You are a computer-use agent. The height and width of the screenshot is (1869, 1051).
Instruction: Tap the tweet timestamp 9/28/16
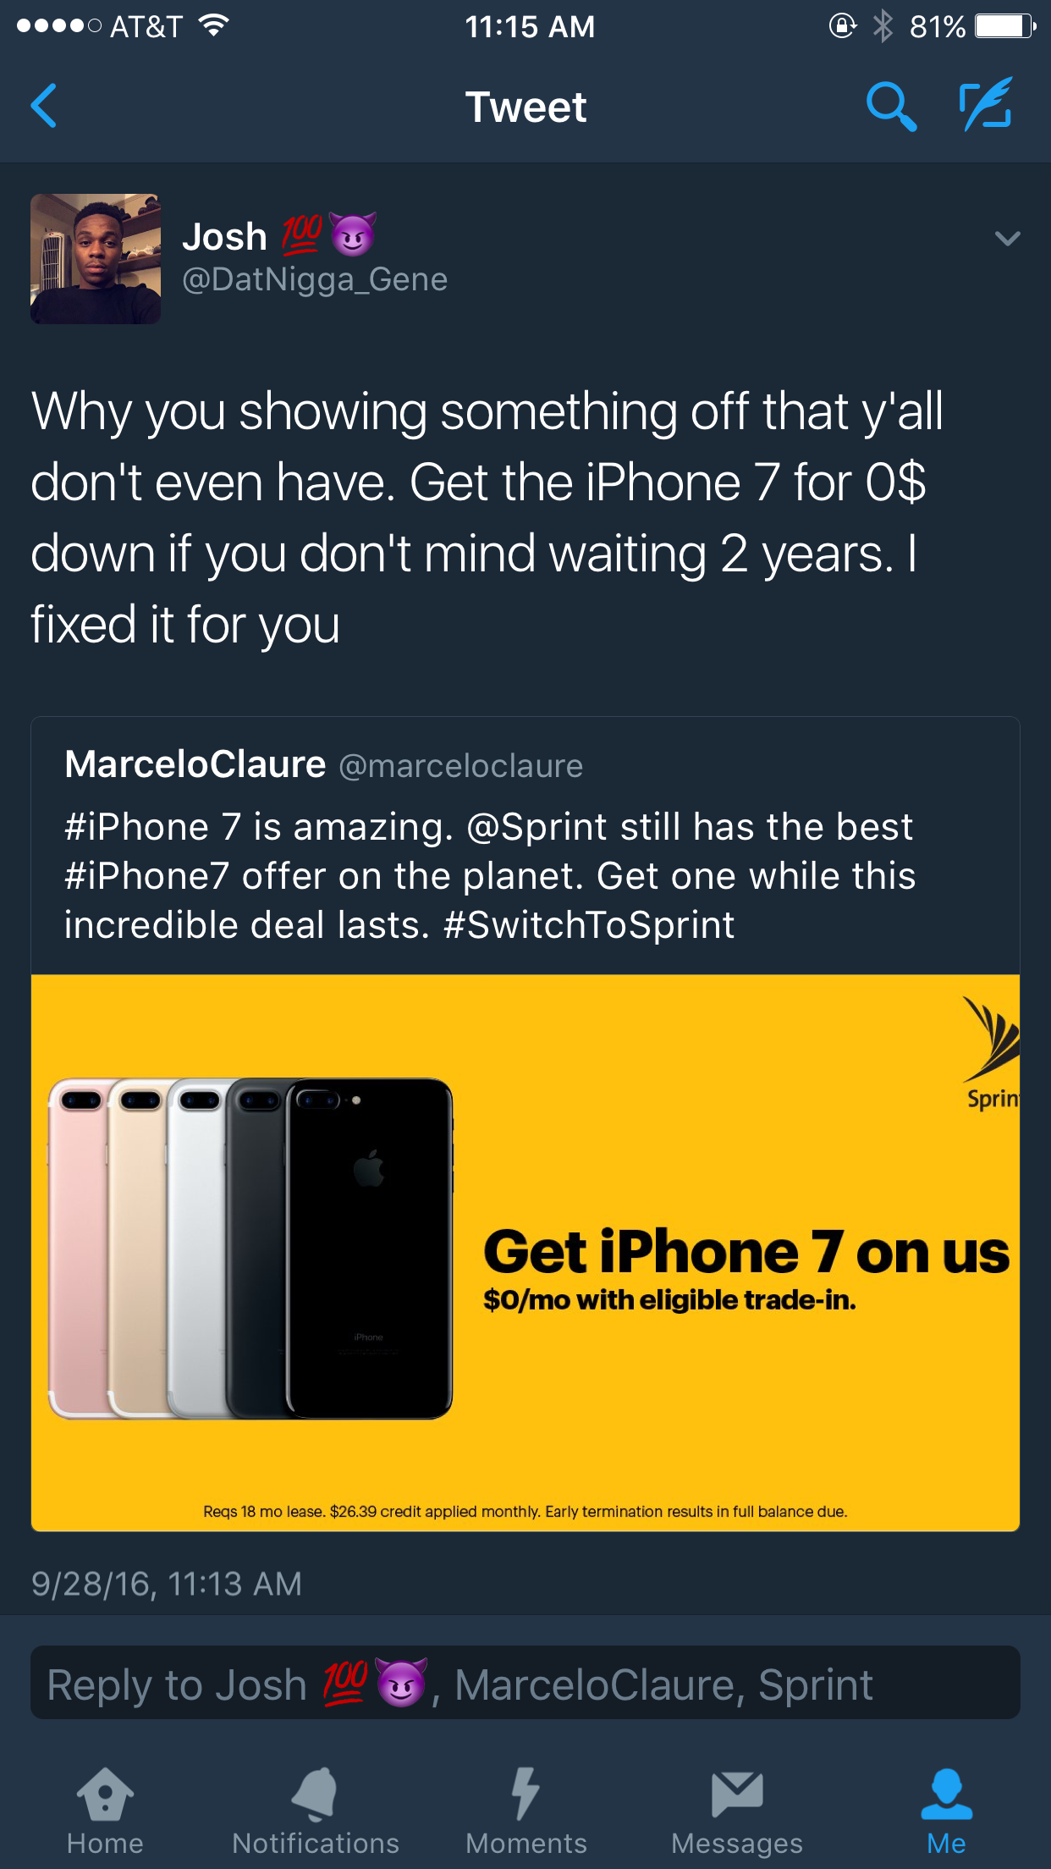[167, 1584]
